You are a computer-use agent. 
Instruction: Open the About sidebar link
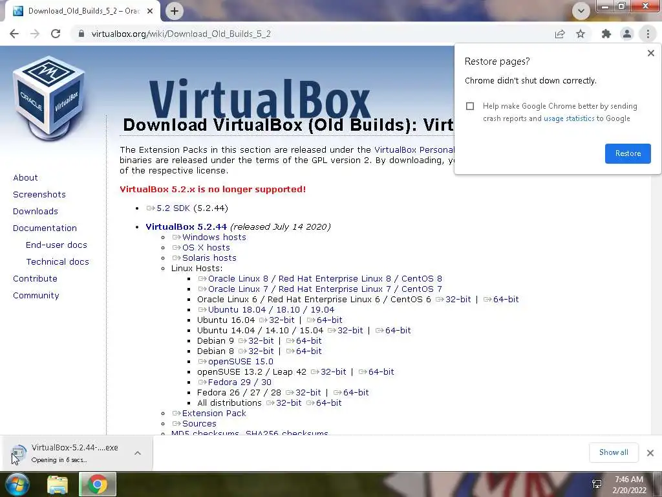click(x=25, y=177)
